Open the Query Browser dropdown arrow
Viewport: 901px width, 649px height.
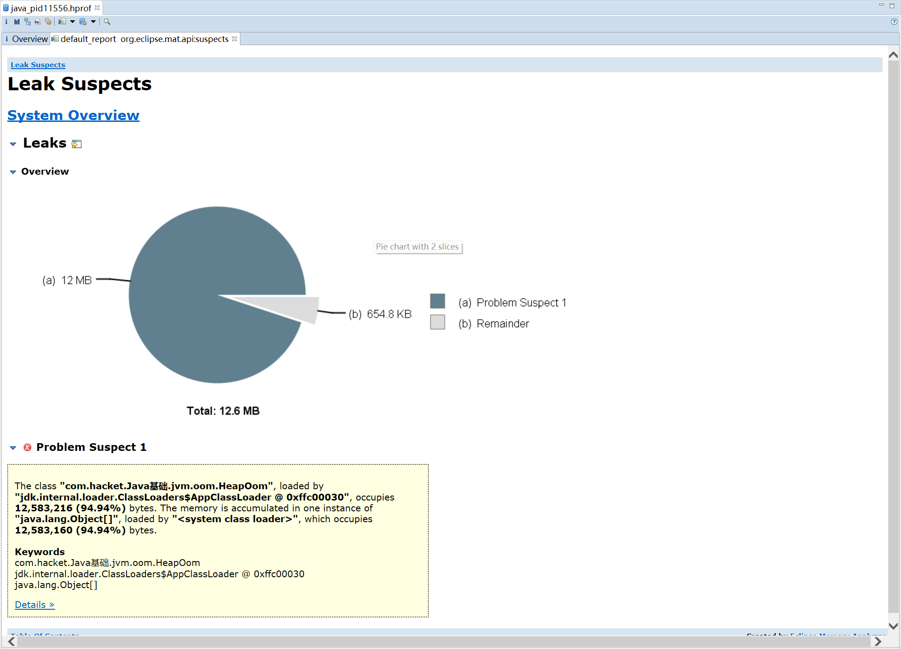click(x=93, y=22)
